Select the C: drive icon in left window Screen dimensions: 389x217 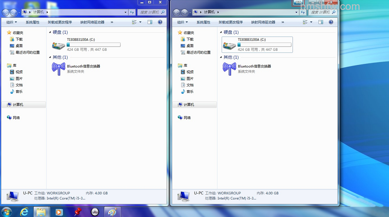point(58,45)
